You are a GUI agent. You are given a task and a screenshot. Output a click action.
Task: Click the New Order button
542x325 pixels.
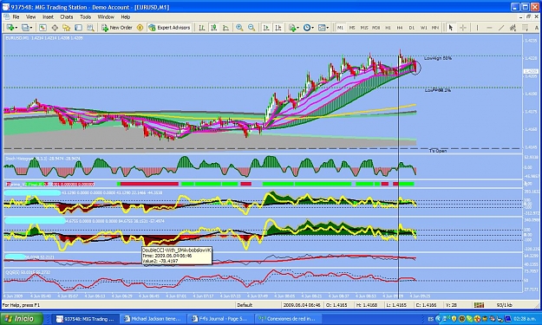coord(117,28)
